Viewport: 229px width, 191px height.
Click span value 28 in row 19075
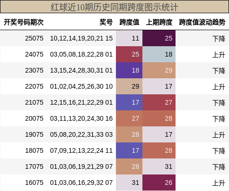coord(129,134)
